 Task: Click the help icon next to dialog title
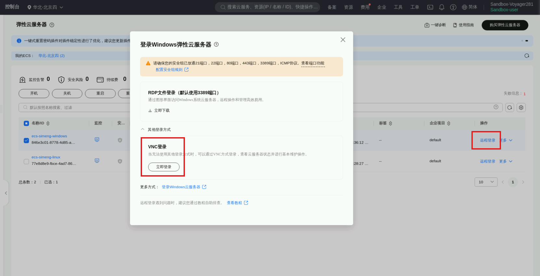tap(216, 45)
